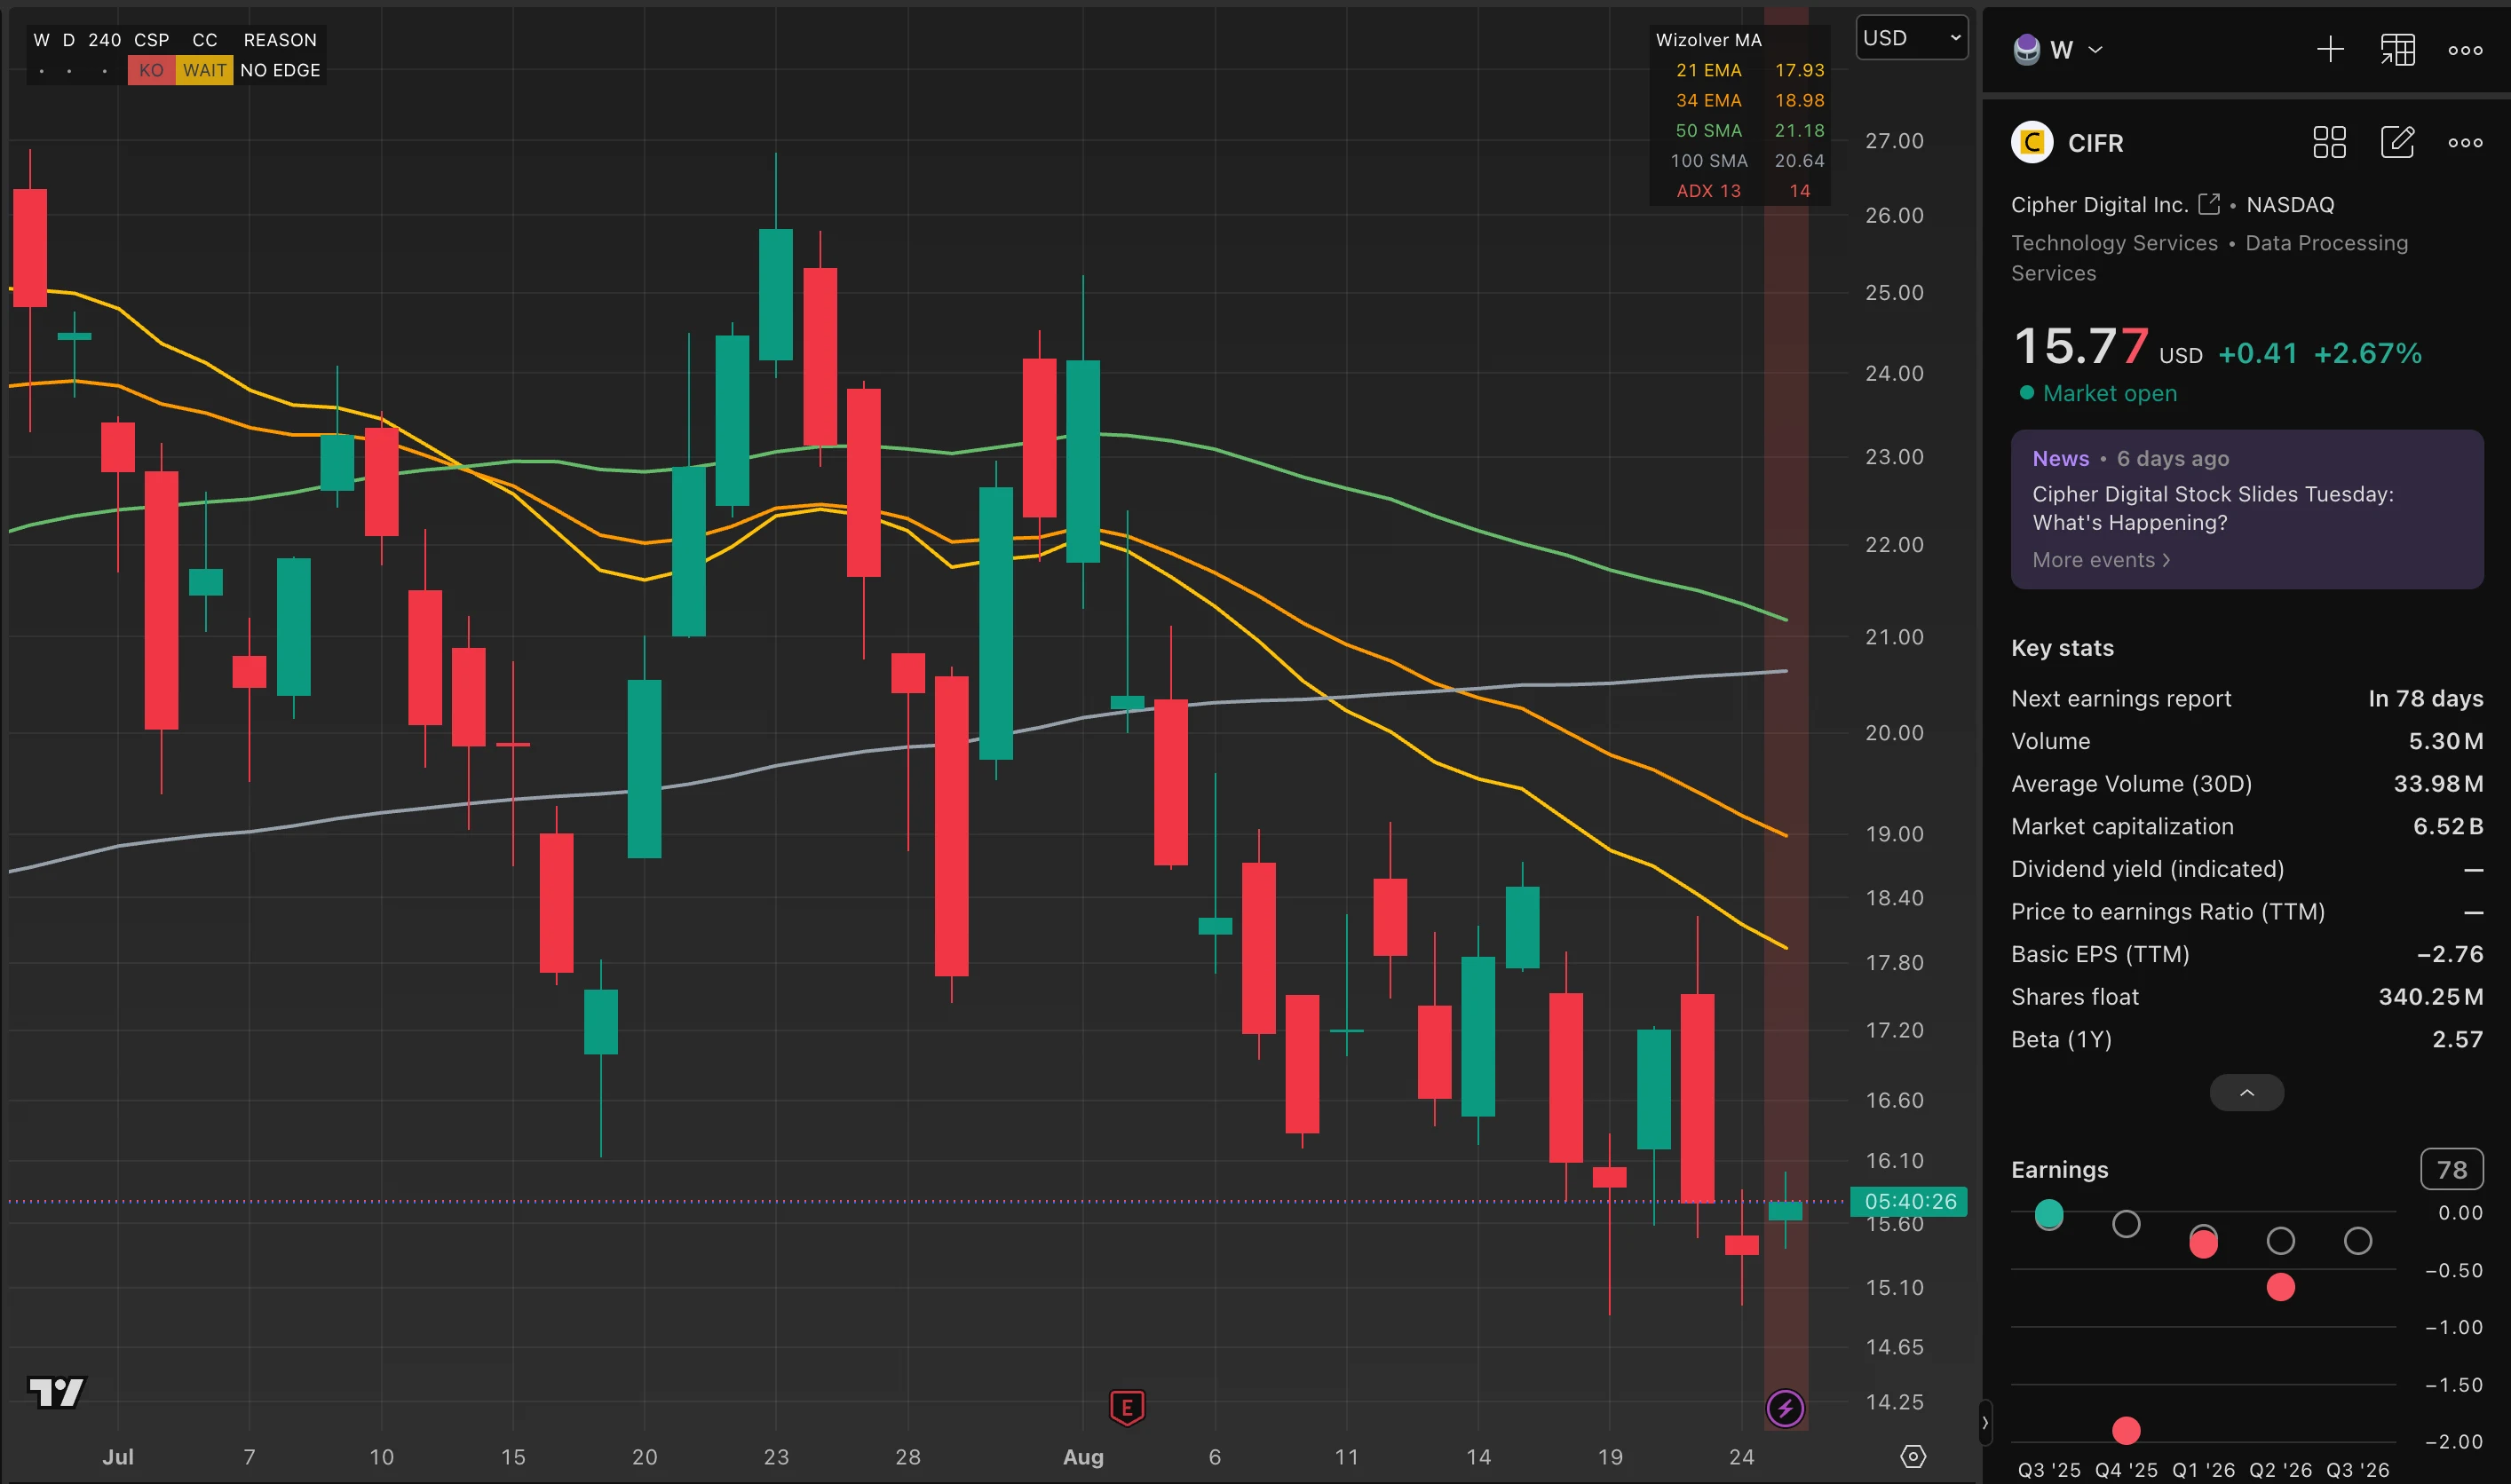Open the advanced view table icon
This screenshot has width=2511, height=1484.
[x=2397, y=50]
